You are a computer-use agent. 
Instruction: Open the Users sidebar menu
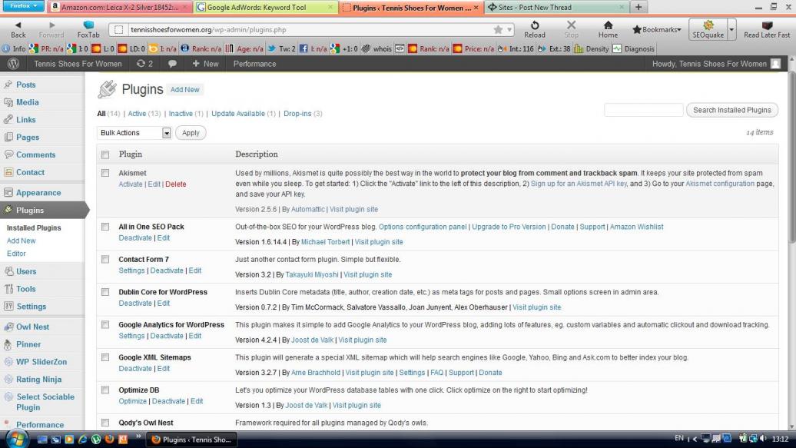click(x=26, y=272)
